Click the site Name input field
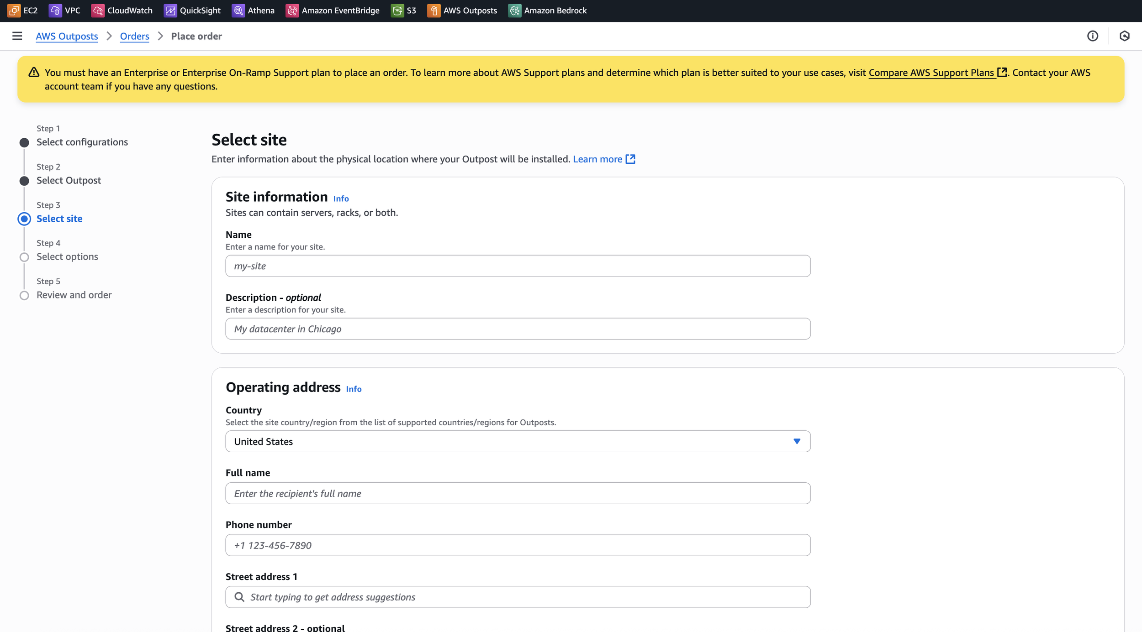This screenshot has width=1142, height=632. 518,266
